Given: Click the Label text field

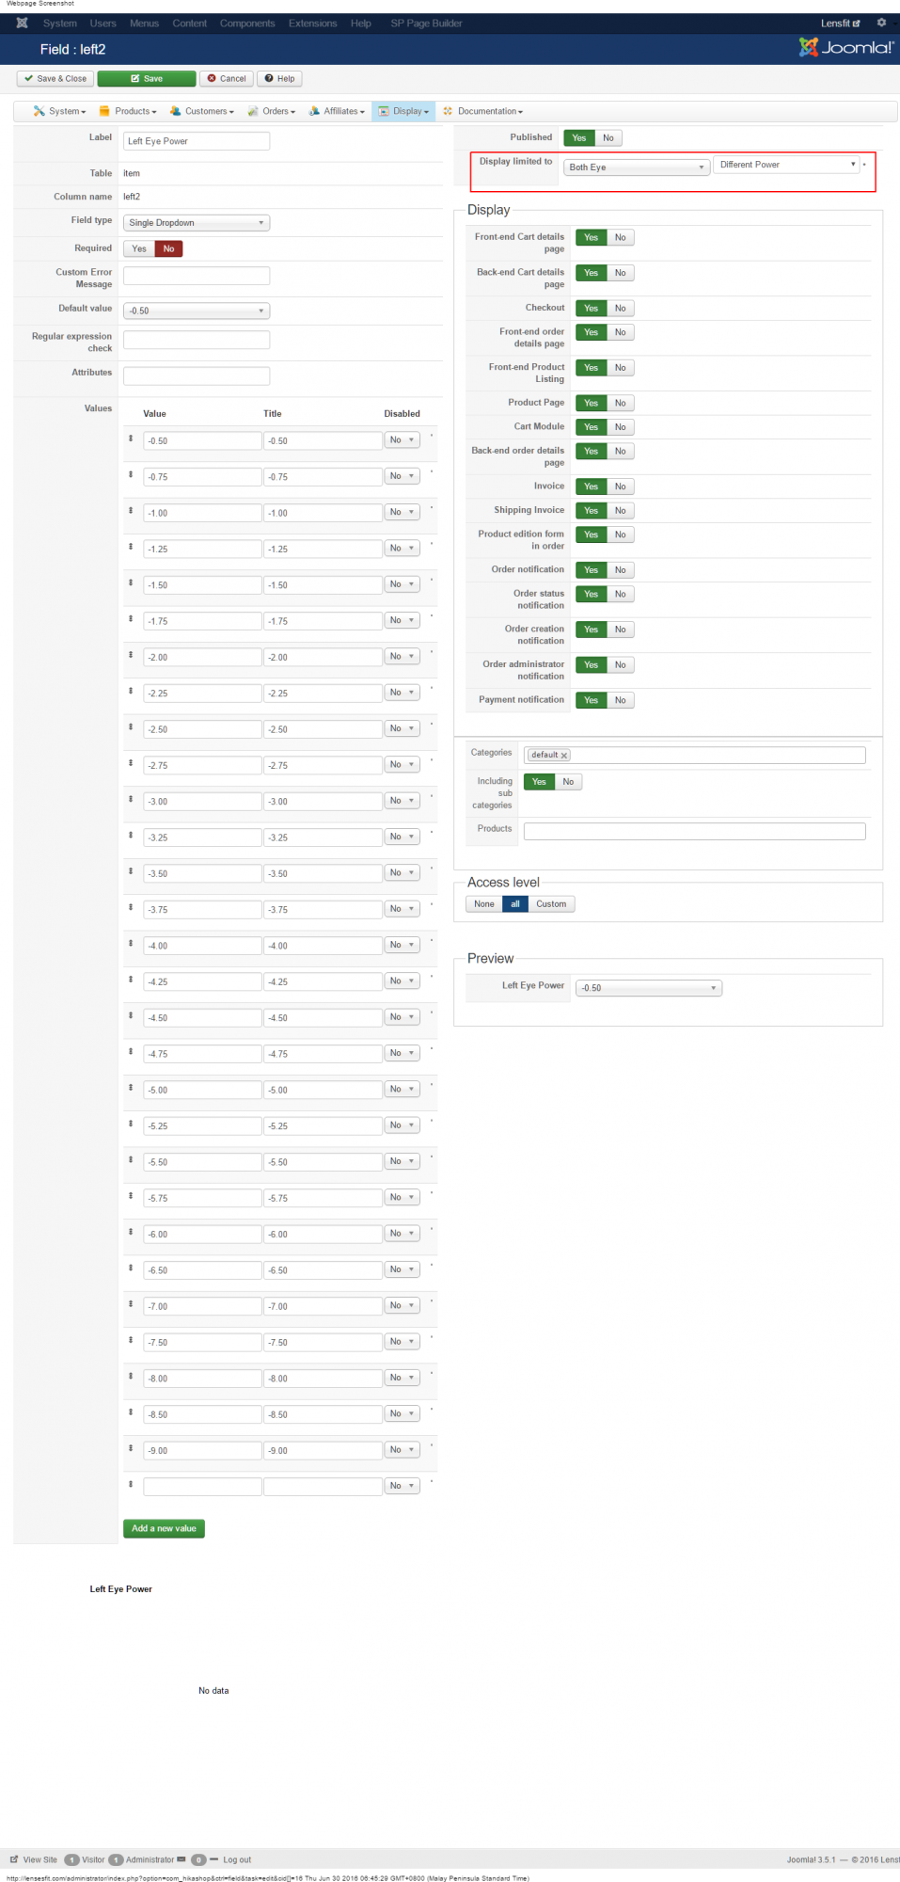Looking at the screenshot, I should point(197,141).
